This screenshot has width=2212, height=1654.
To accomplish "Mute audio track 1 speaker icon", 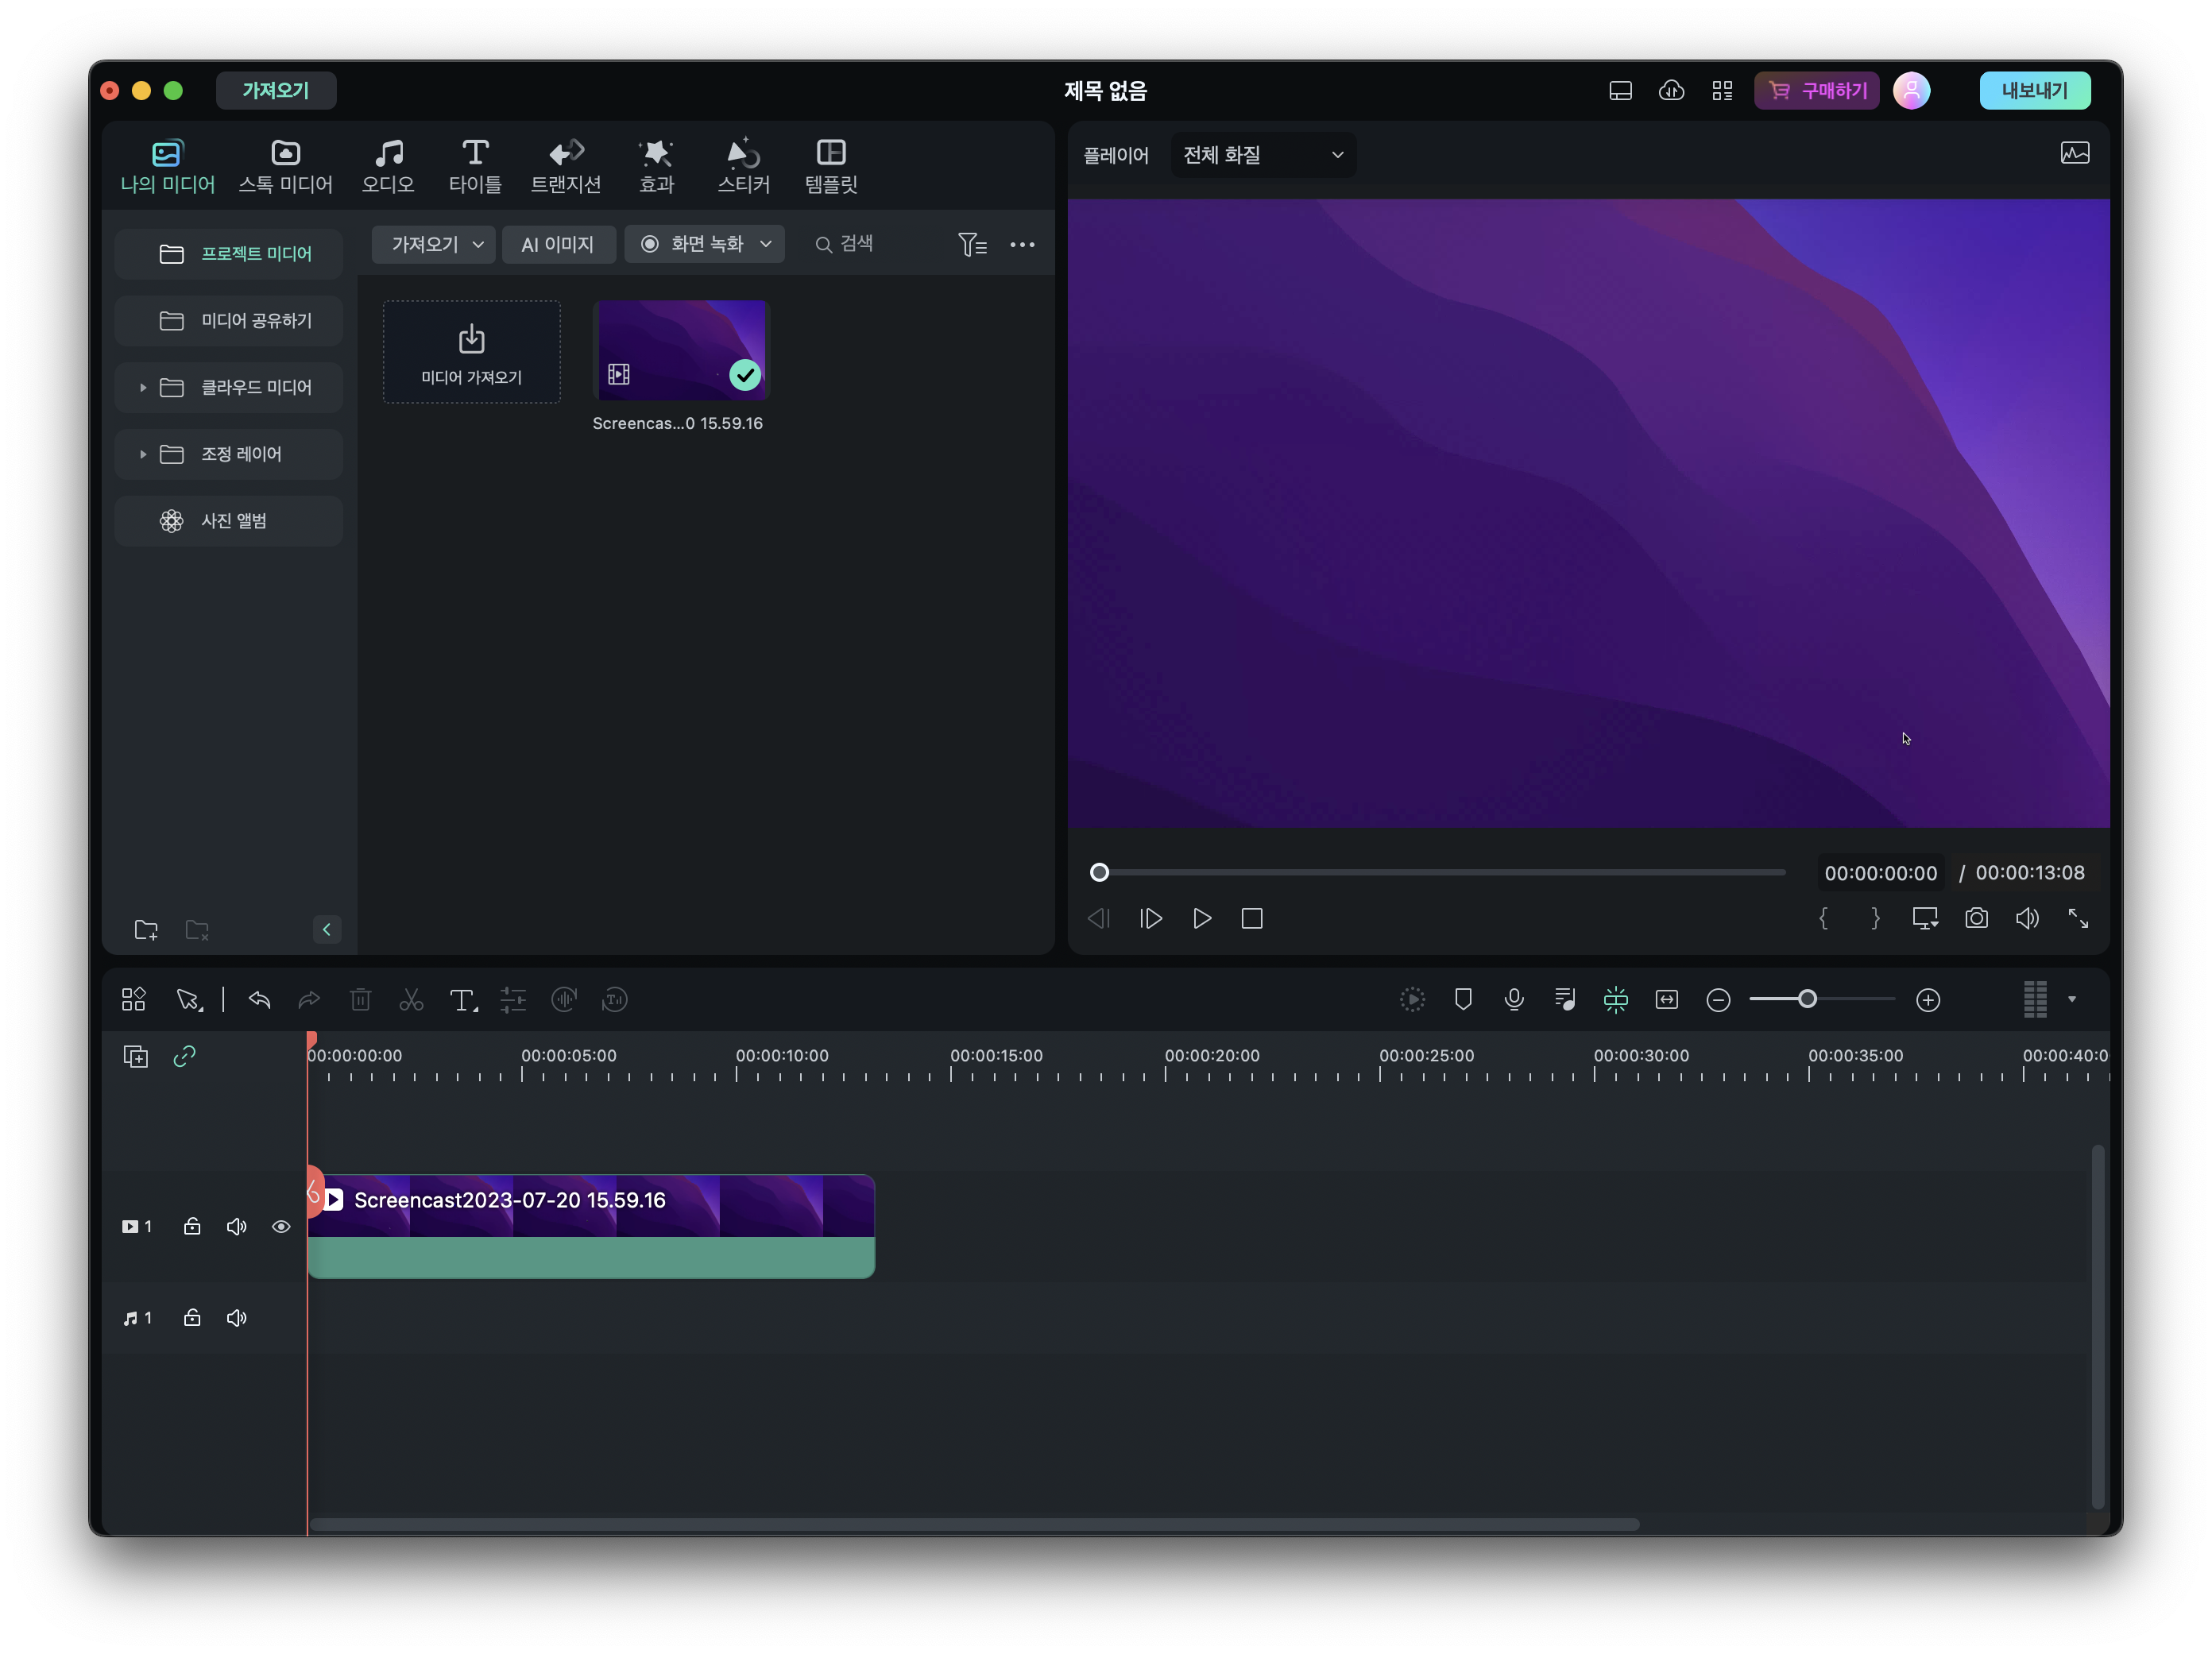I will [237, 1318].
